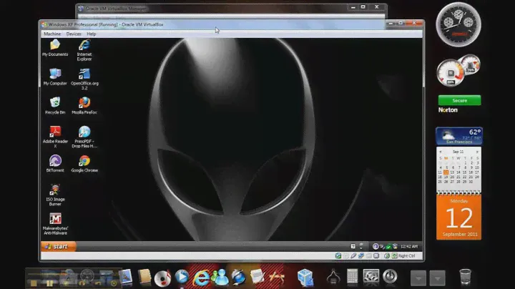Open the trash can at dock's end
This screenshot has height=289, width=515.
[x=465, y=276]
